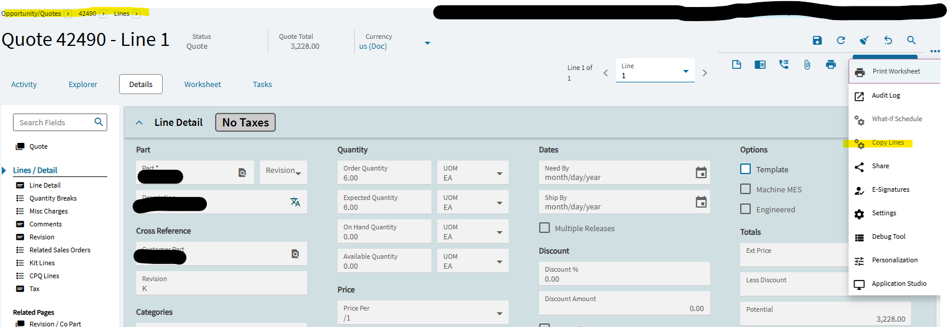This screenshot has width=947, height=327.
Task: Enable the Template checkbox
Action: pos(745,169)
